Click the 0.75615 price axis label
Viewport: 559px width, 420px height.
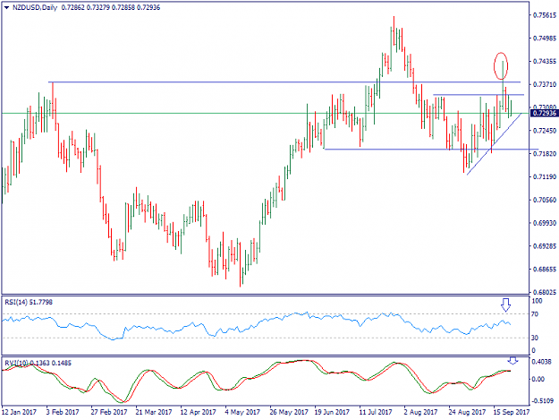point(545,15)
